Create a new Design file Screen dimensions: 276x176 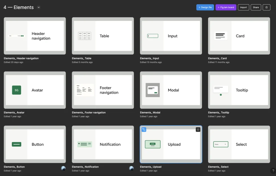pos(205,7)
